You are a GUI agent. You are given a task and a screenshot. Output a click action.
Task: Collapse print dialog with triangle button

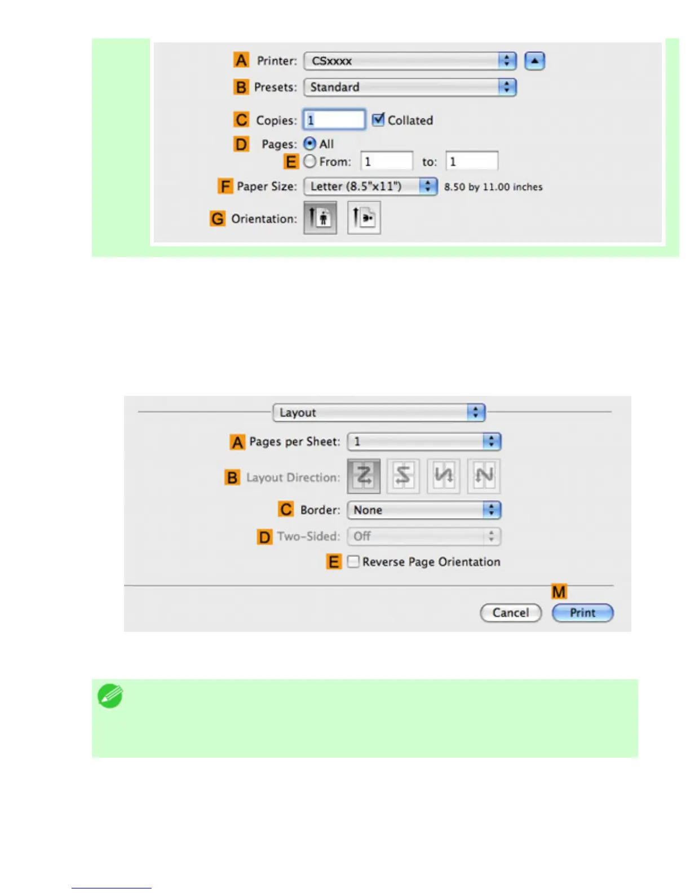click(x=534, y=61)
